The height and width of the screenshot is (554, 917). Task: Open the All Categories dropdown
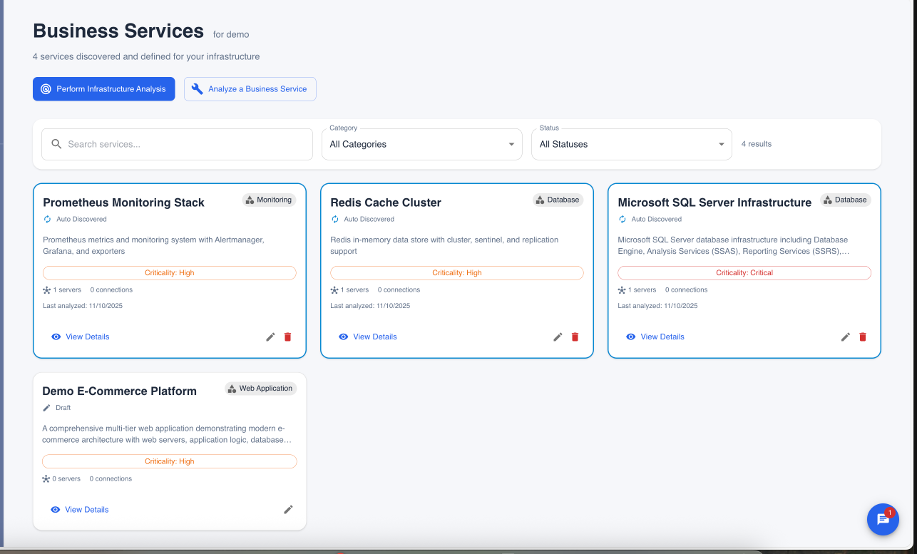[421, 143]
